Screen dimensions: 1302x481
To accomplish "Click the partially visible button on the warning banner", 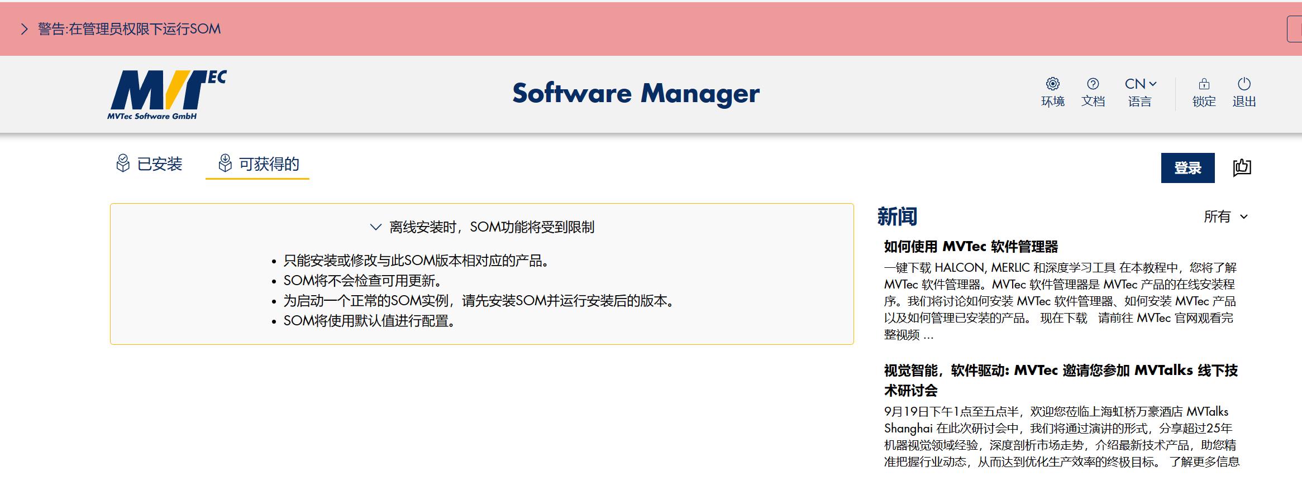I will coord(1294,29).
